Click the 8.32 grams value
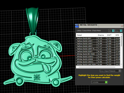The width and height of the screenshot is (124, 93). pos(100,51)
